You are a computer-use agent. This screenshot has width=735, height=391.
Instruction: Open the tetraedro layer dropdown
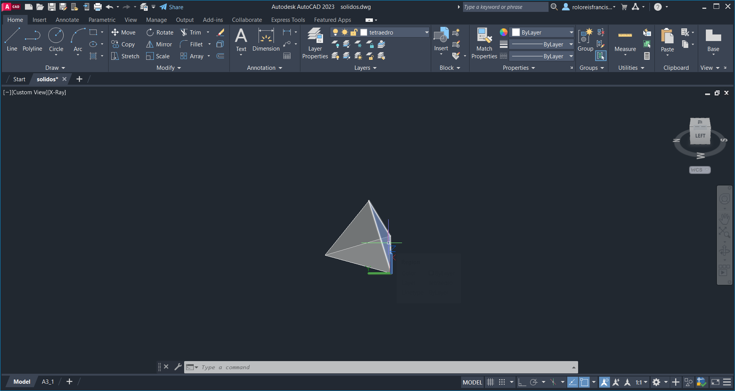click(x=427, y=33)
